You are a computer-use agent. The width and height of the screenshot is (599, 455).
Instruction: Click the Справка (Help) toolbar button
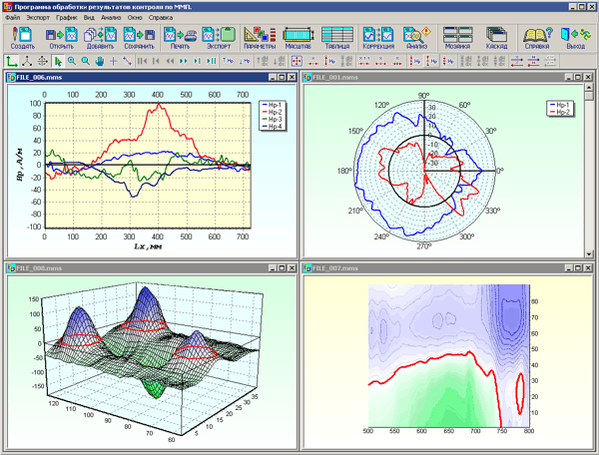[x=537, y=39]
